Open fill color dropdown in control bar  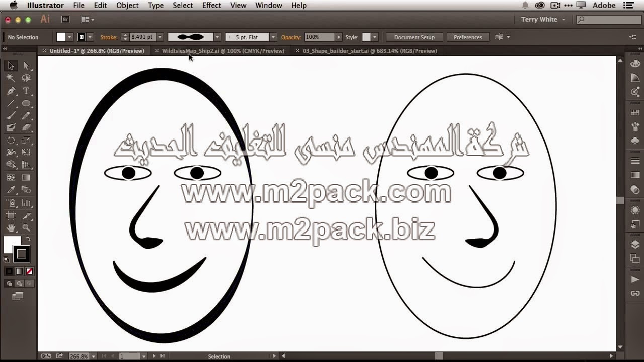click(69, 37)
